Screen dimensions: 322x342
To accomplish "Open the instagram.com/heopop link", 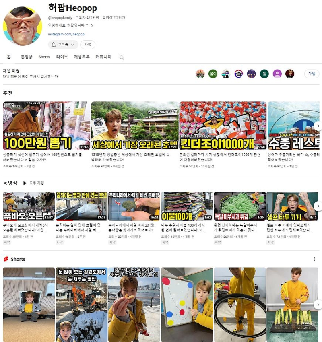I will 66,34.
